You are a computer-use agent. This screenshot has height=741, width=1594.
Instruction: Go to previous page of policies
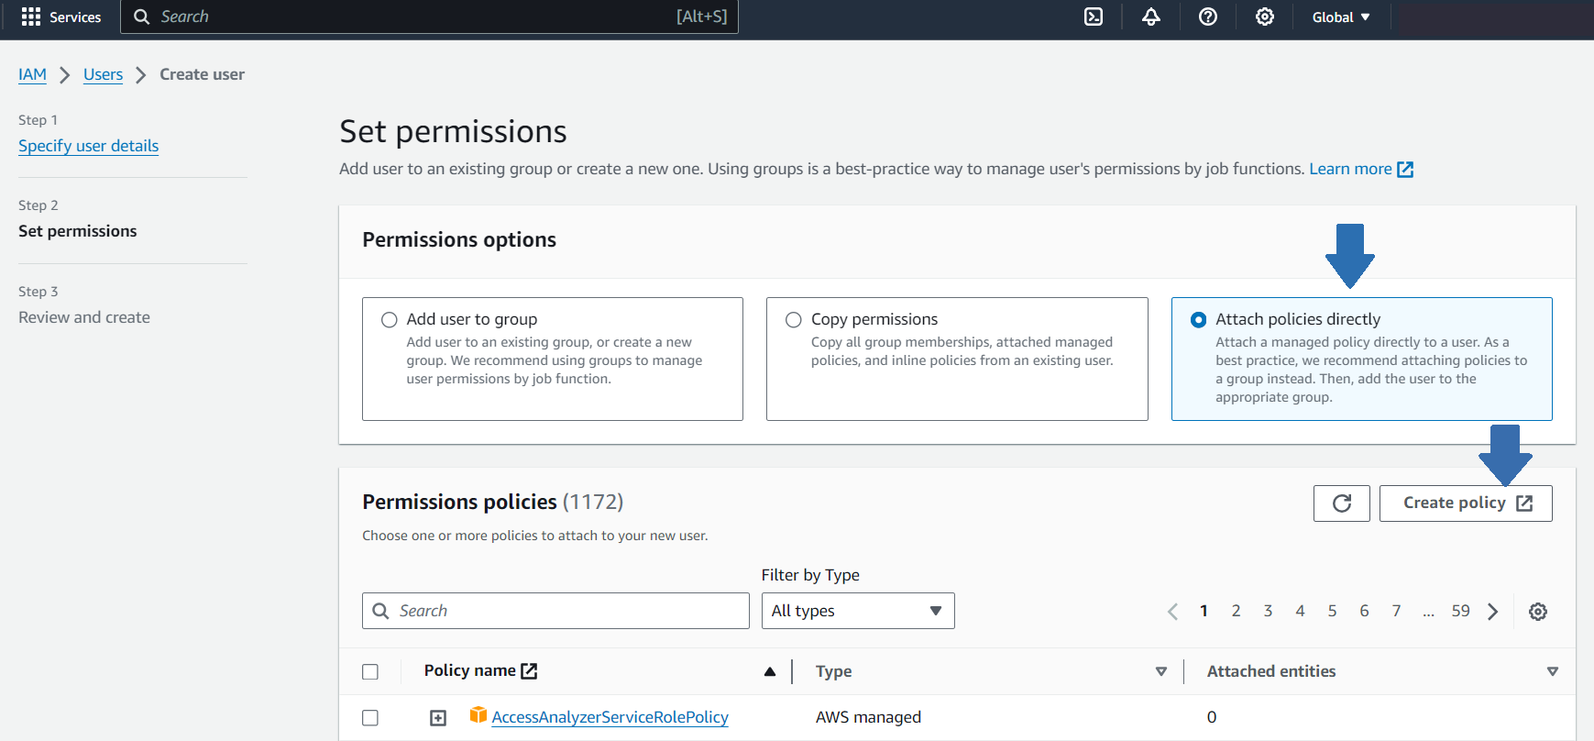[x=1172, y=612]
